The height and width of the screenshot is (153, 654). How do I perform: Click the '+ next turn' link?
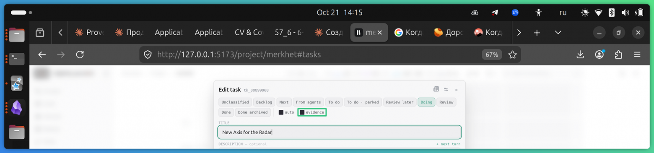click(x=448, y=144)
